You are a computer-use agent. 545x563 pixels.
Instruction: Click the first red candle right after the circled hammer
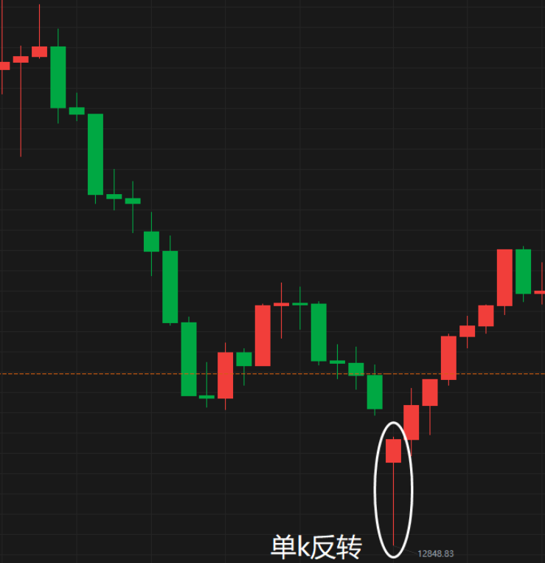pyautogui.click(x=412, y=422)
